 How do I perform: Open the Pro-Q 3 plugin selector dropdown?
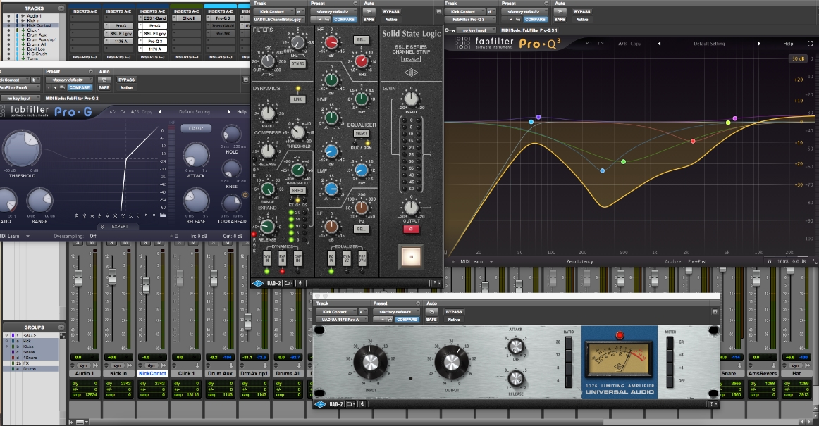pyautogui.click(x=471, y=19)
